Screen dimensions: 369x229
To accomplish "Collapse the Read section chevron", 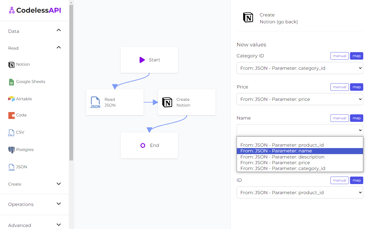I will [x=59, y=47].
